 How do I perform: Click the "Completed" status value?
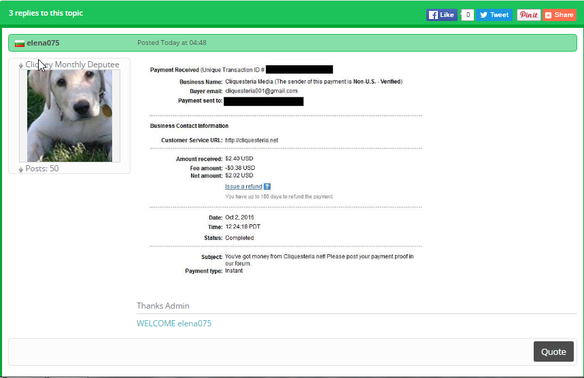(239, 237)
